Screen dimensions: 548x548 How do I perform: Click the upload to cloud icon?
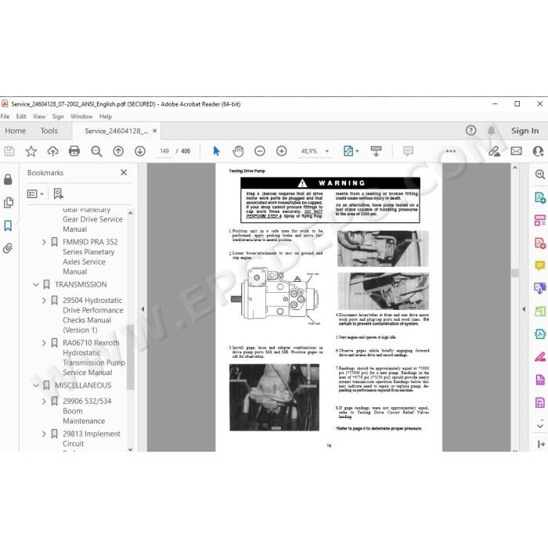click(52, 151)
